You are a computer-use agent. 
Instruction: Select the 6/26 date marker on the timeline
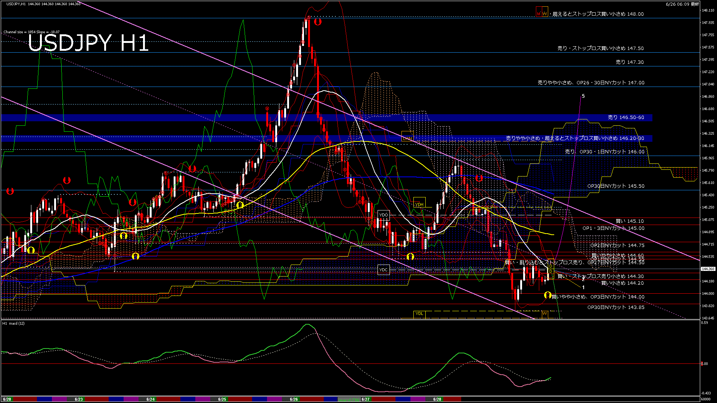tap(294, 399)
